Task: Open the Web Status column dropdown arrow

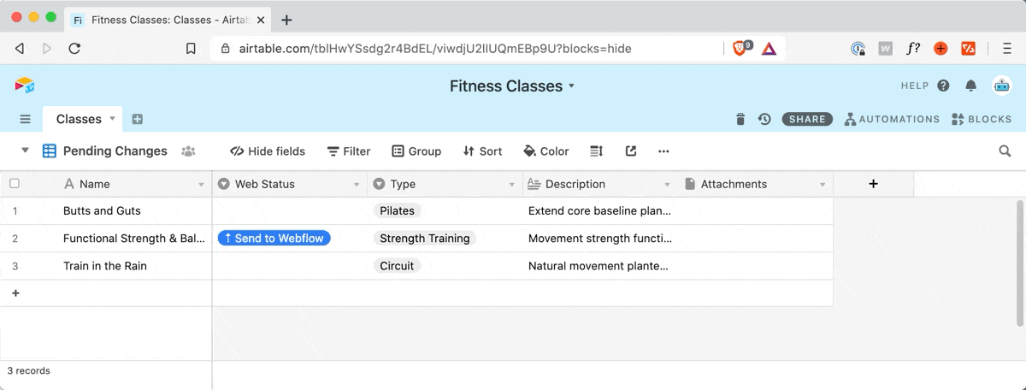Action: 357,184
